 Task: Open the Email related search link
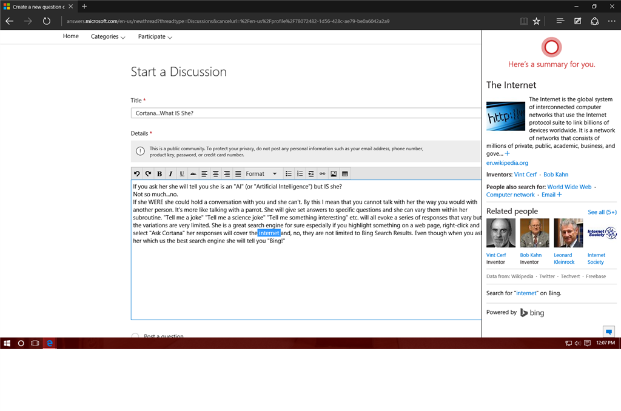point(548,195)
